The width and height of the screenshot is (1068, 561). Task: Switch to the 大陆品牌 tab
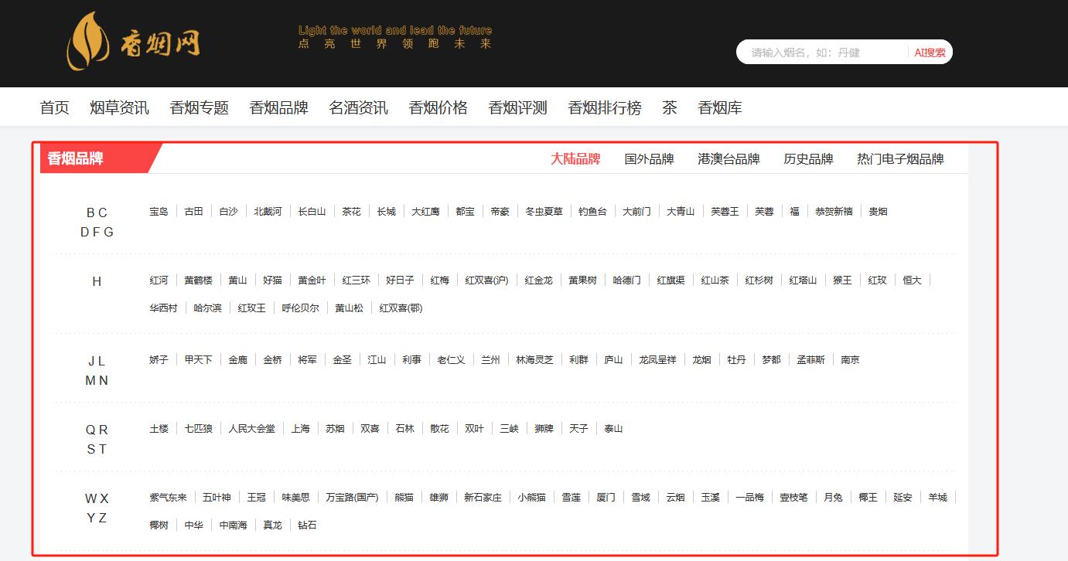pos(575,158)
